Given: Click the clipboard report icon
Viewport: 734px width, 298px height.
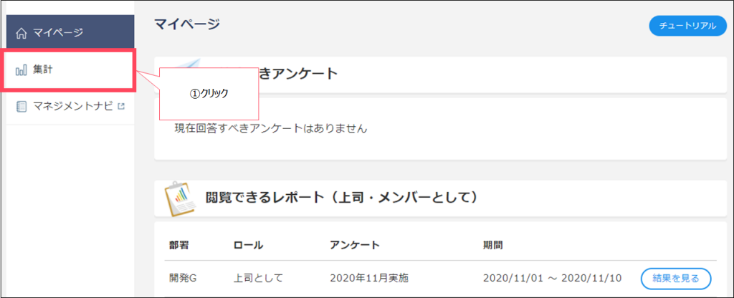Looking at the screenshot, I should pyautogui.click(x=180, y=200).
